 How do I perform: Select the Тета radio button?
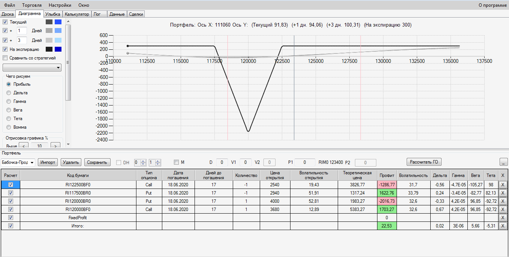9,119
